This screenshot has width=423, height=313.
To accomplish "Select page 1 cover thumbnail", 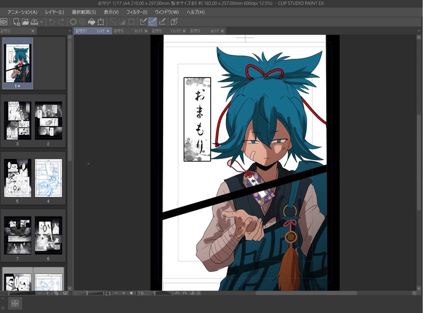I will 17,64.
